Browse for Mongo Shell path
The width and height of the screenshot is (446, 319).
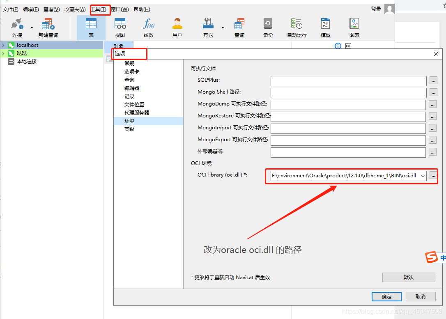[x=433, y=93]
